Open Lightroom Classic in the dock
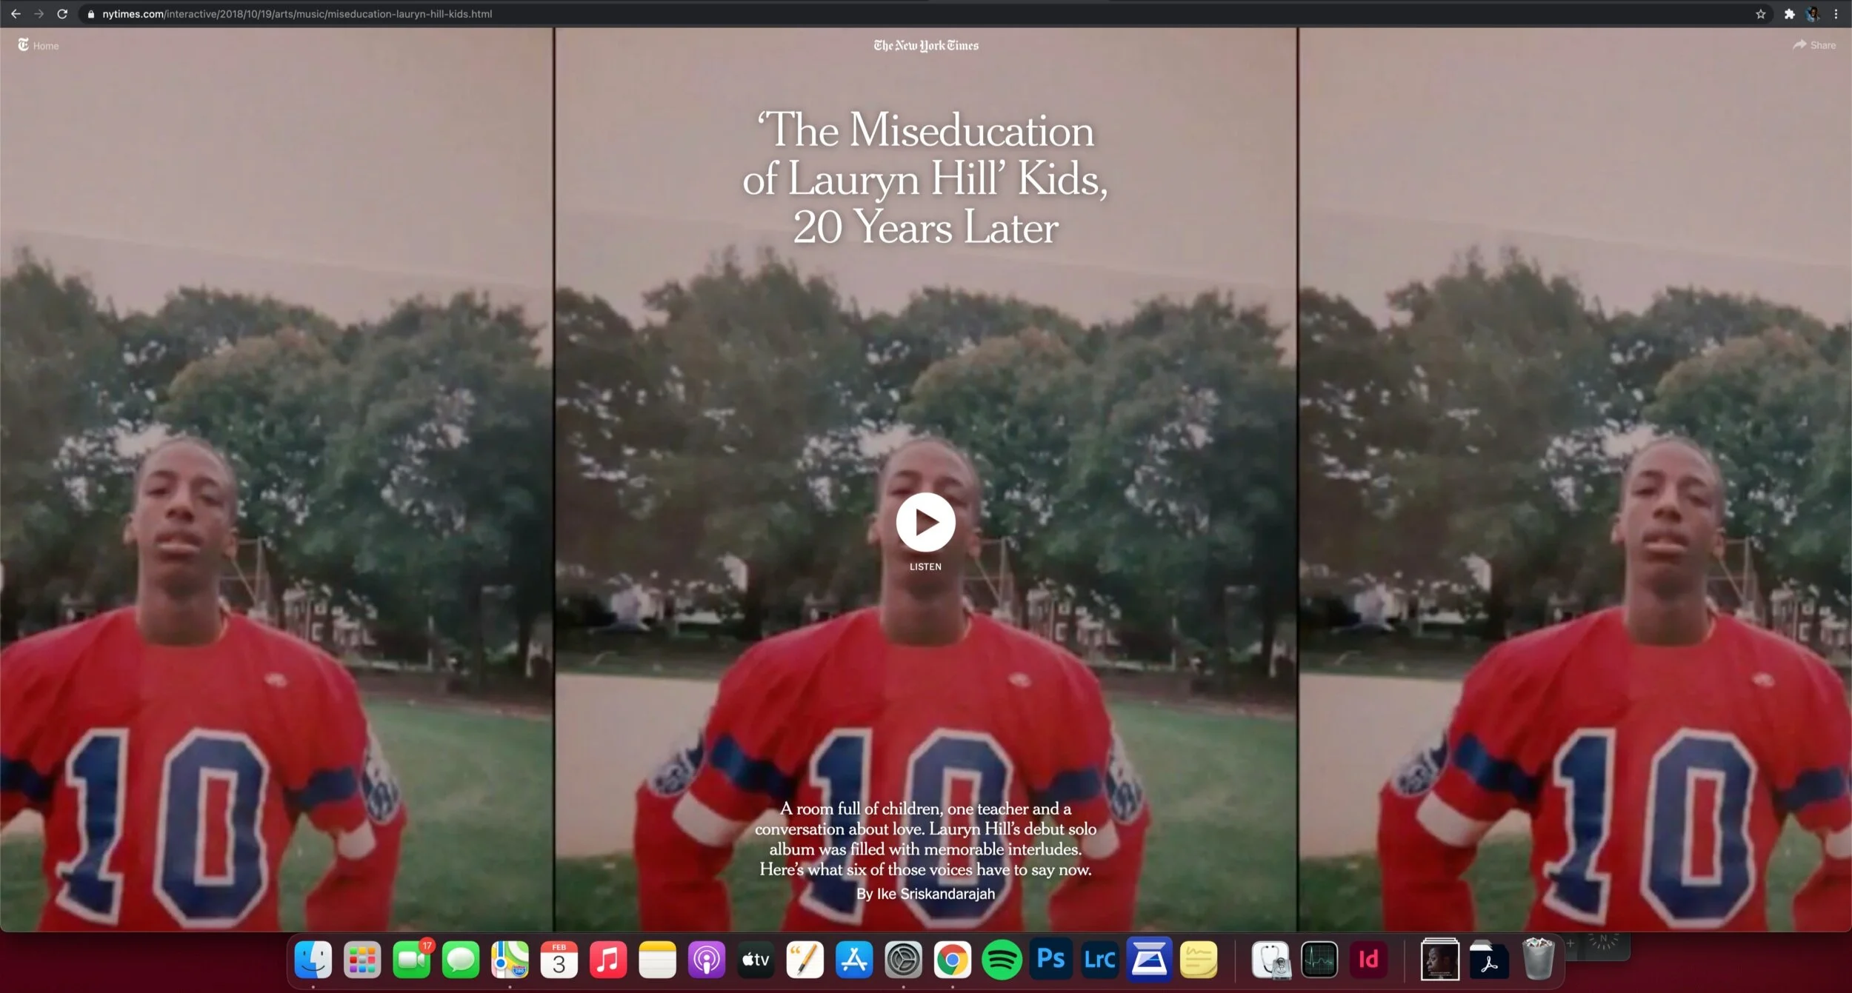 click(1099, 960)
